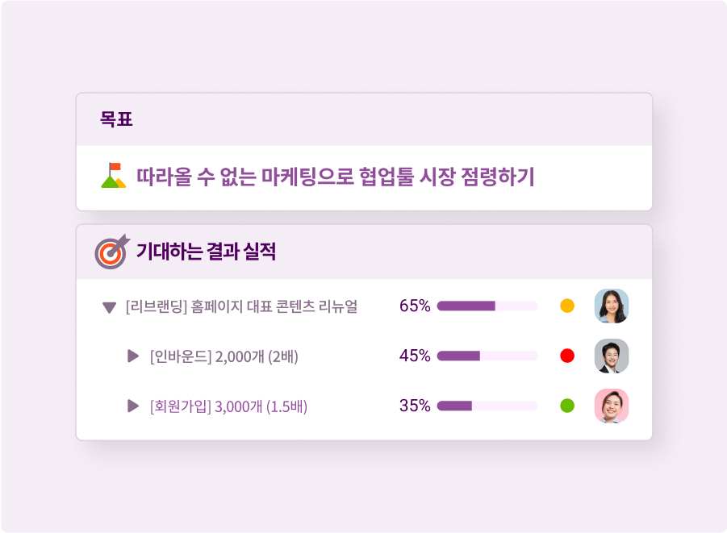Click the 45% progress bar
This screenshot has height=533, width=727.
487,356
